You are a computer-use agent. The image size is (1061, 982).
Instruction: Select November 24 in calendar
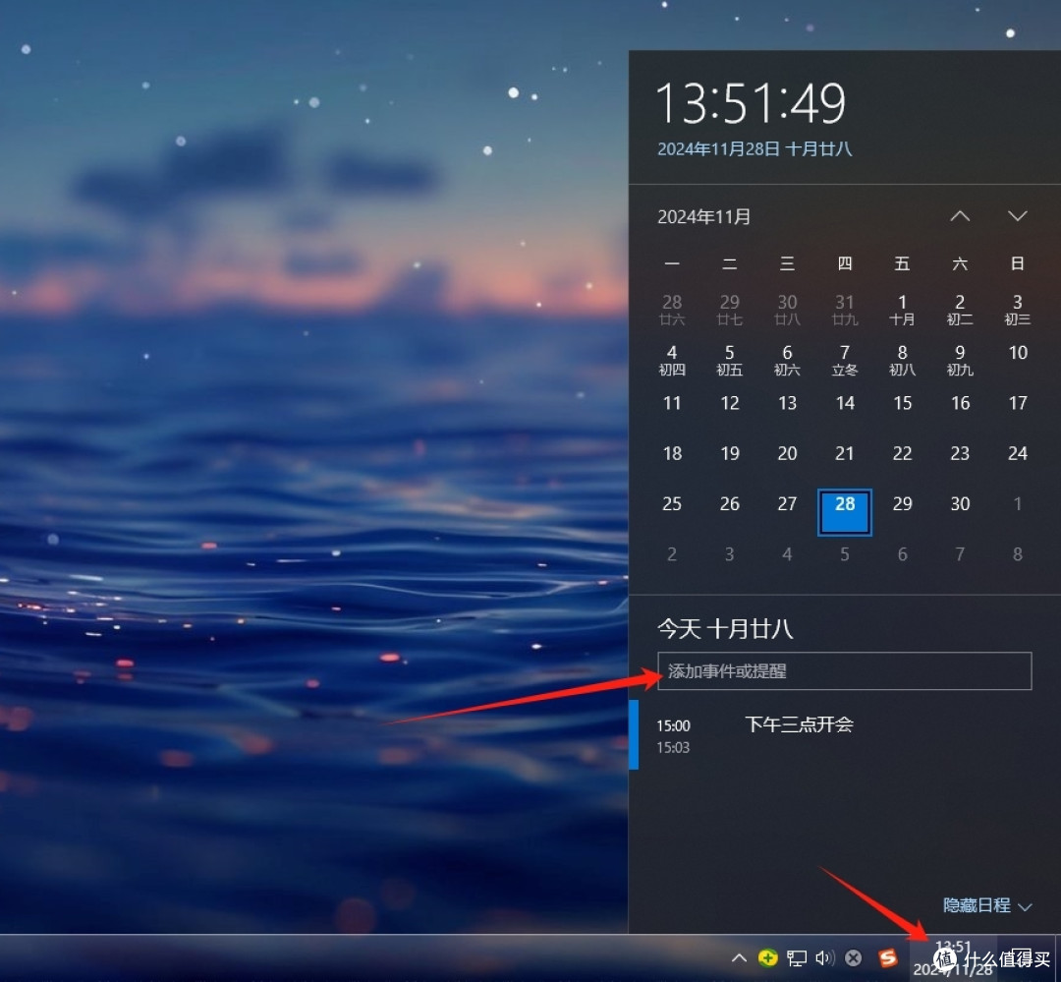point(1018,454)
